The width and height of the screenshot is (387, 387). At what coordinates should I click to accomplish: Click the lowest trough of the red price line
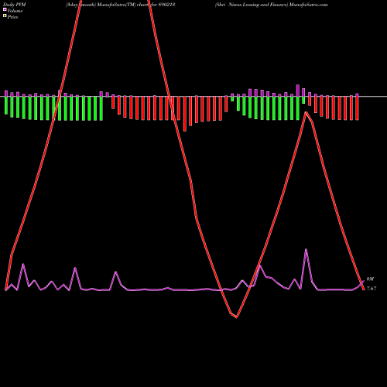tap(237, 317)
